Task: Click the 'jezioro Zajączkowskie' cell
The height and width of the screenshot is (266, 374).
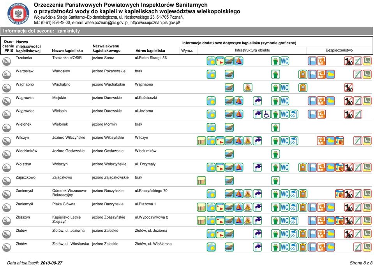Action: pyautogui.click(x=110, y=177)
